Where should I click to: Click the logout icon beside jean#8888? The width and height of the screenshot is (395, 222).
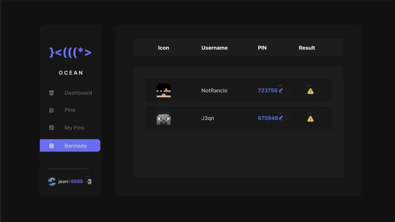coord(89,181)
